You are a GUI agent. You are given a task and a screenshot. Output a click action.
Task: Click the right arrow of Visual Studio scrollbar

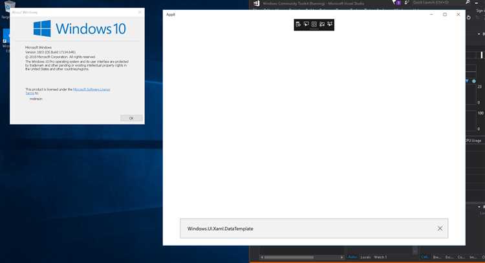point(341,257)
